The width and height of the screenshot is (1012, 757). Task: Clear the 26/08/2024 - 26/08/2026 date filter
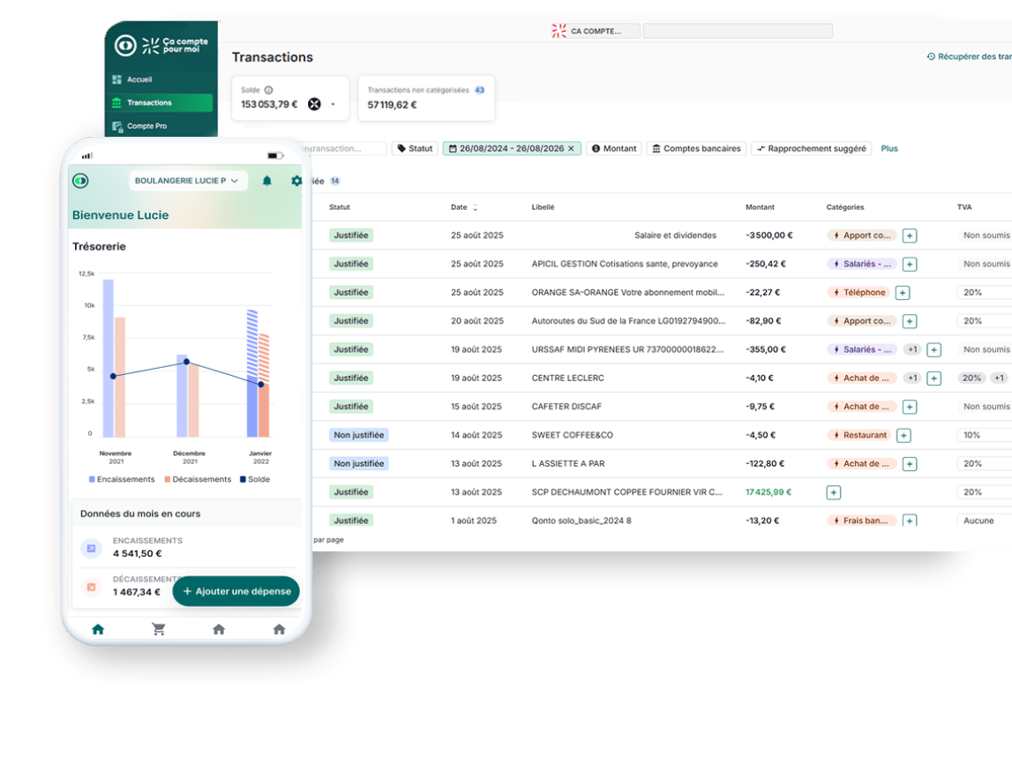[571, 149]
